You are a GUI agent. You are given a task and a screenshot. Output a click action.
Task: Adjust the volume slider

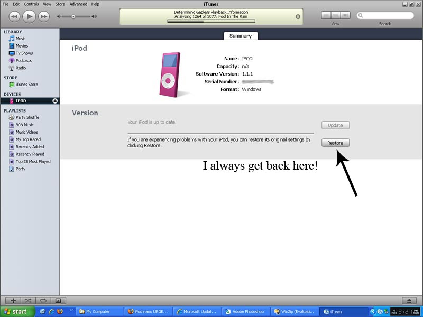[74, 16]
